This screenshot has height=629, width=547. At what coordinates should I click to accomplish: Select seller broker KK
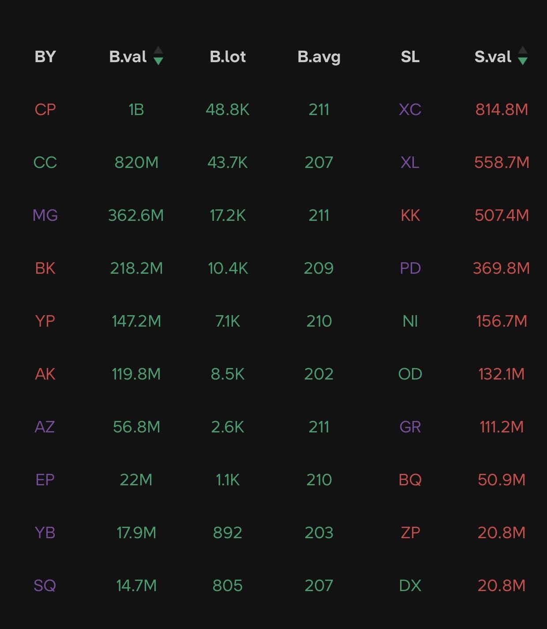[x=410, y=215]
